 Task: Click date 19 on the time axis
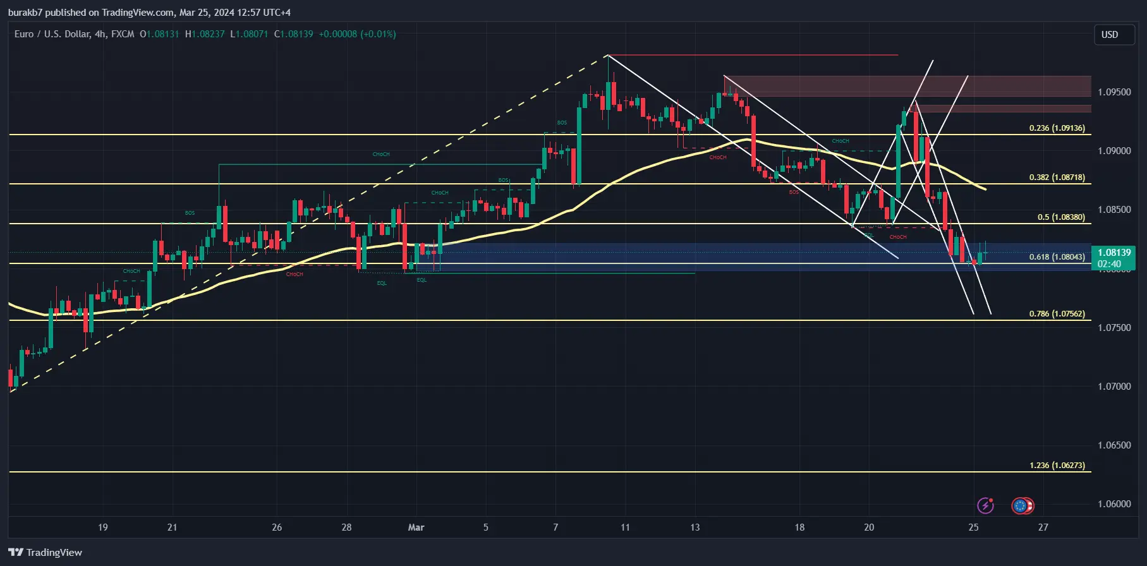tap(102, 527)
